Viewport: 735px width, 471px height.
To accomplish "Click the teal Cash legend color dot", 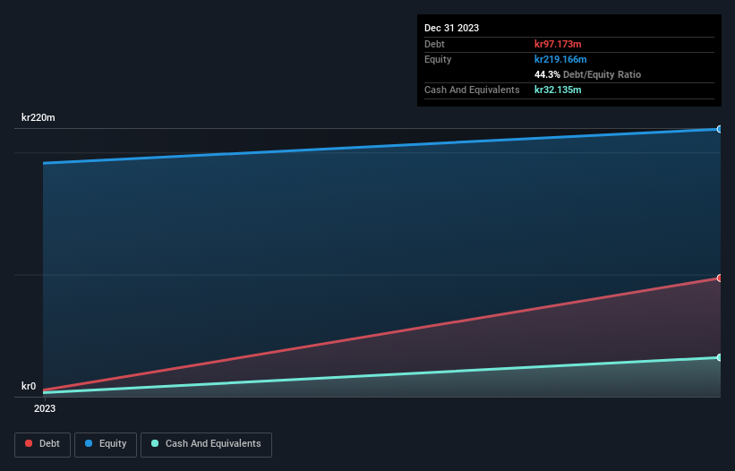I will 155,443.
